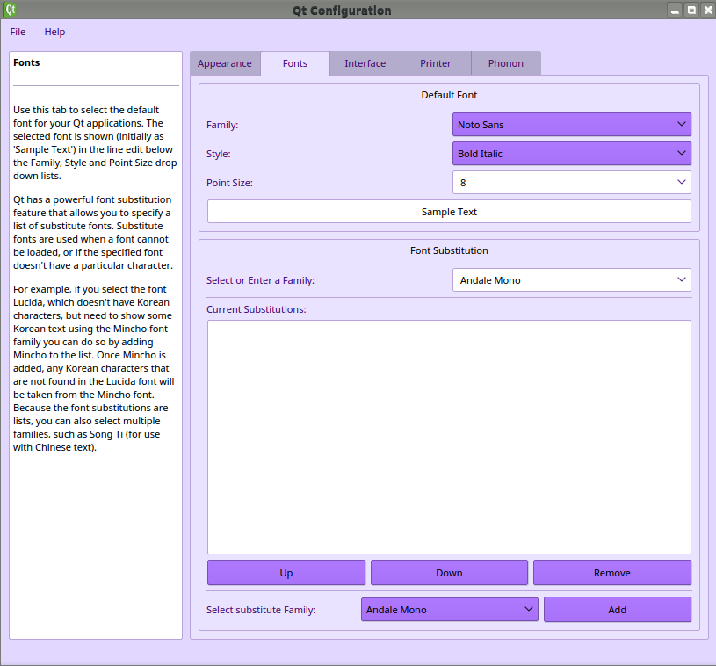Click the Qt logo icon in title bar
The image size is (716, 666).
(x=11, y=11)
